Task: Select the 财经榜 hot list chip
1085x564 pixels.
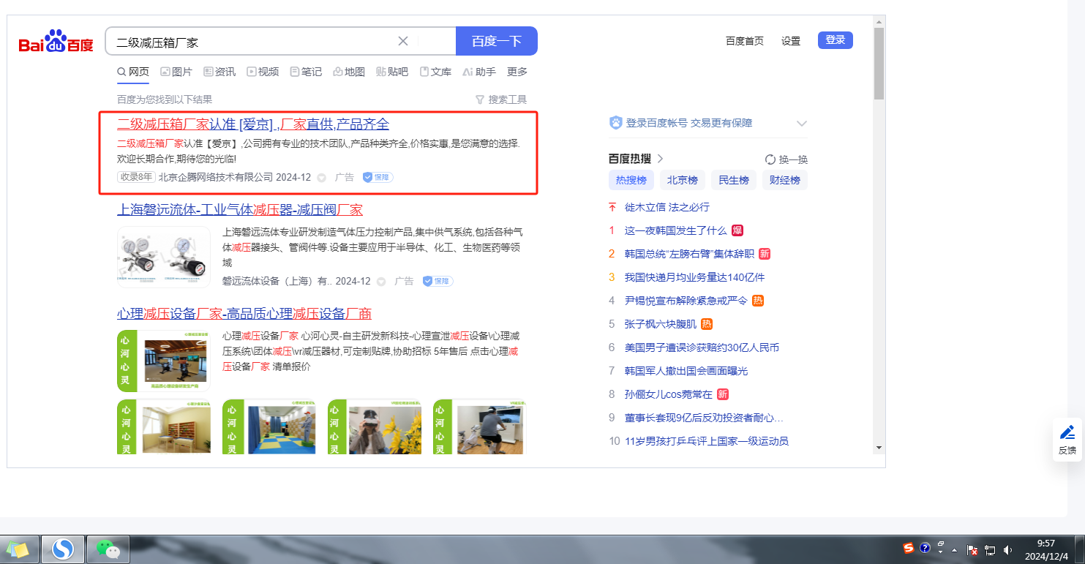Action: [x=784, y=180]
